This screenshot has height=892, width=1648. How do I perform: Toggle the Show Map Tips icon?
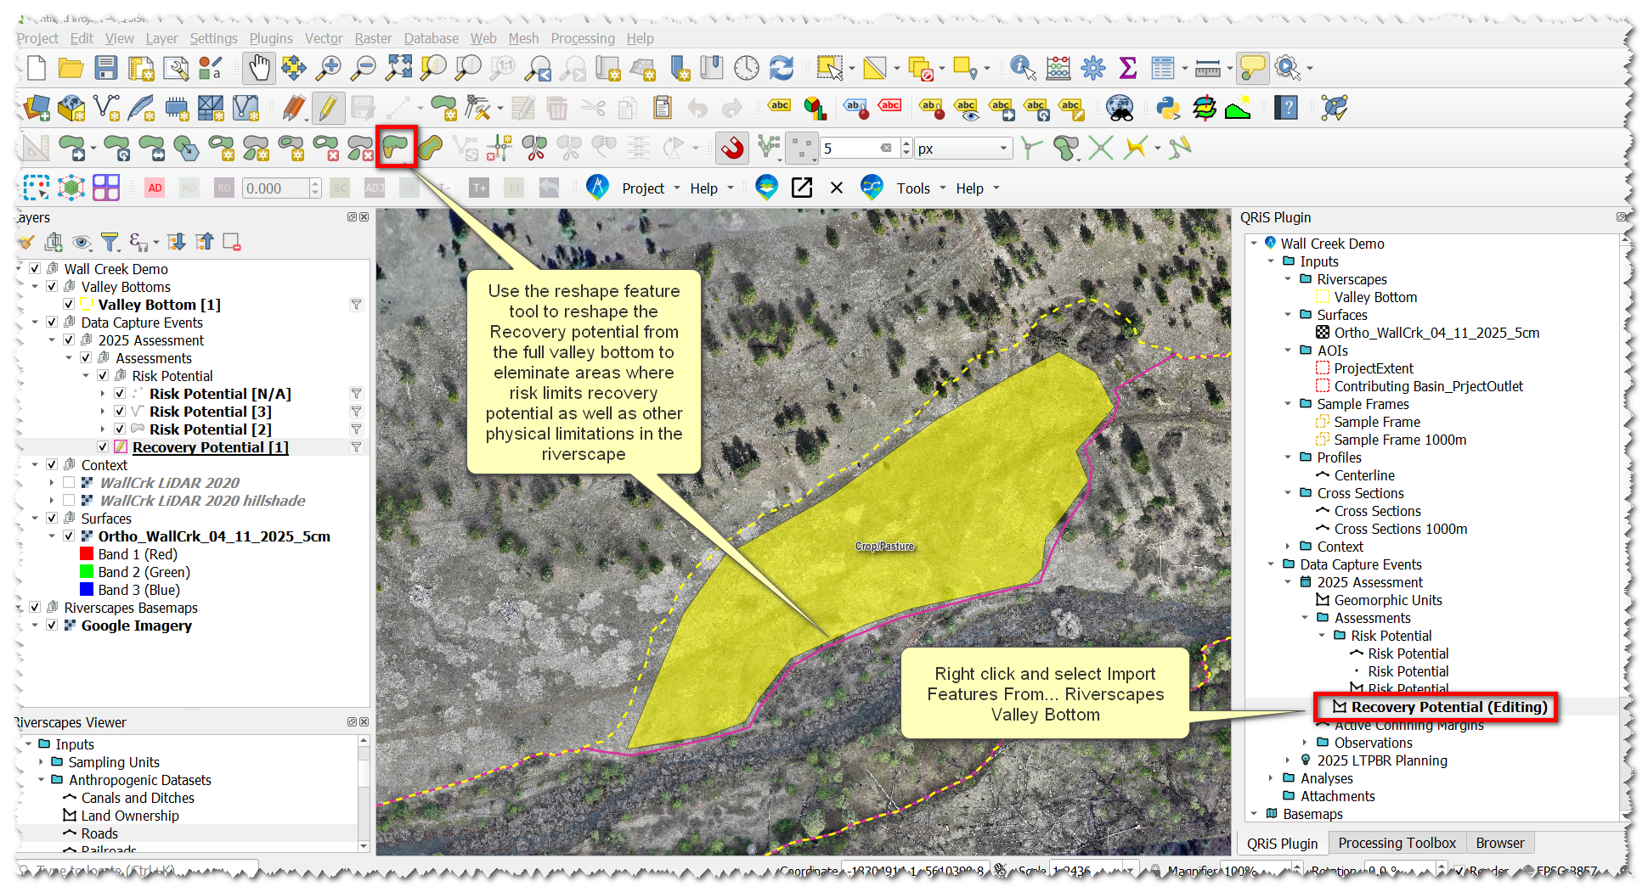click(x=1253, y=68)
